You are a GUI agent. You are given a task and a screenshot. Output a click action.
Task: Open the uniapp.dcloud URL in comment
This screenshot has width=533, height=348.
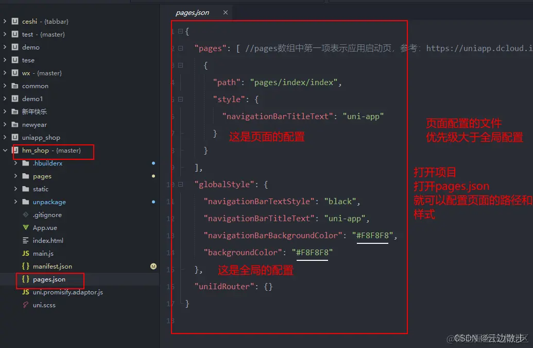tap(479, 48)
